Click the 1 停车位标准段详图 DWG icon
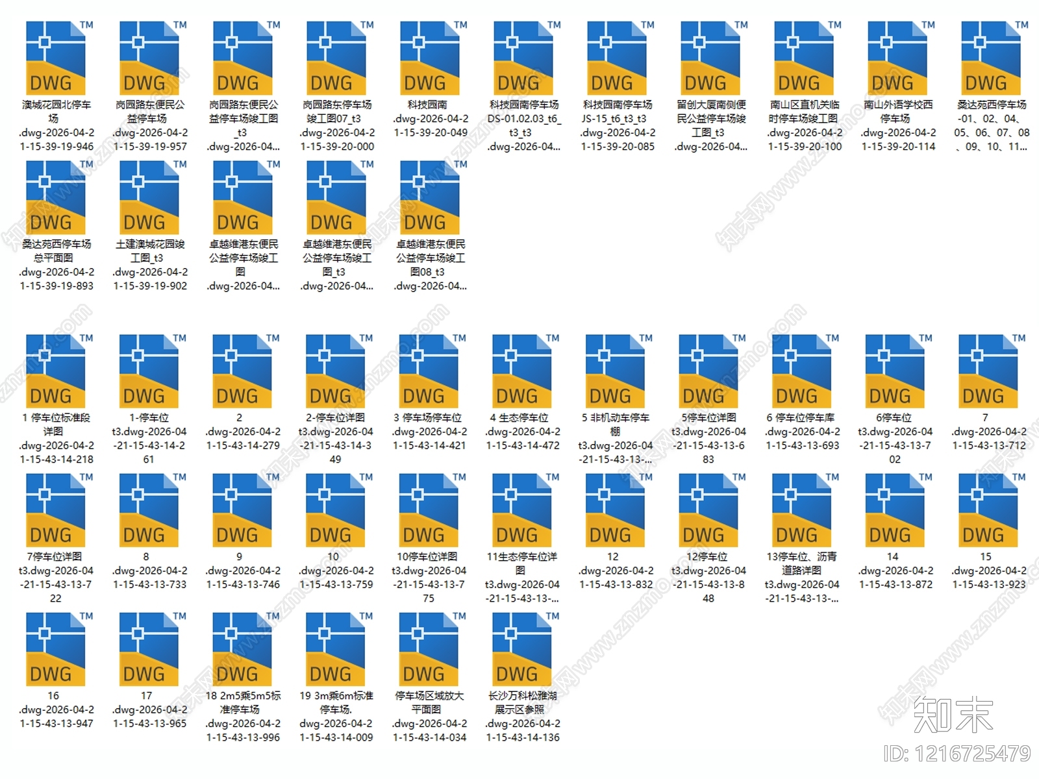1039x779 pixels. pos(56,371)
